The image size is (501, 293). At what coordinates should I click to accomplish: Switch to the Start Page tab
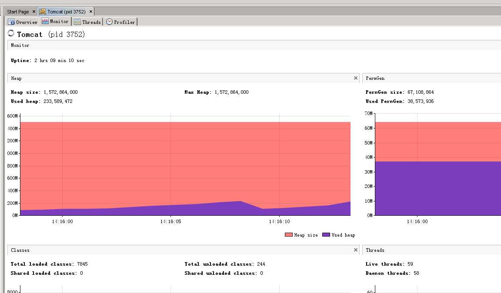click(x=18, y=12)
